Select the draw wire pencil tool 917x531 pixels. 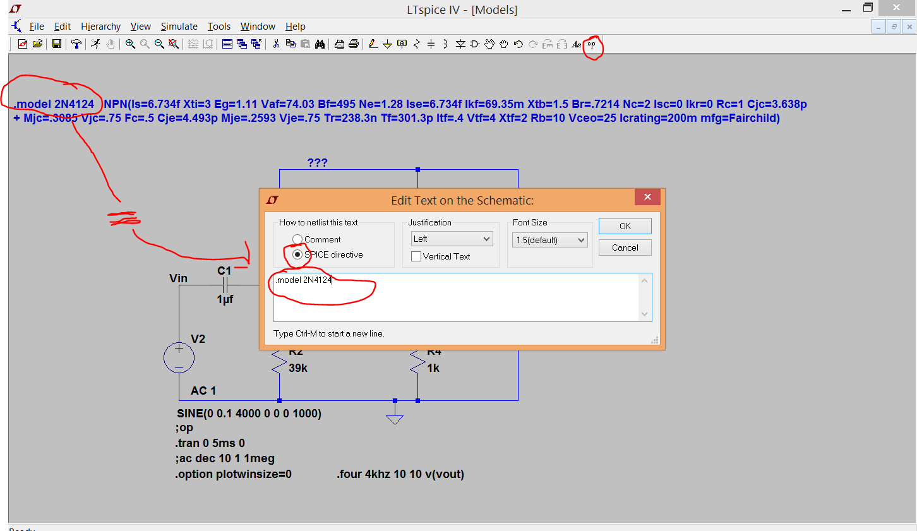[373, 44]
